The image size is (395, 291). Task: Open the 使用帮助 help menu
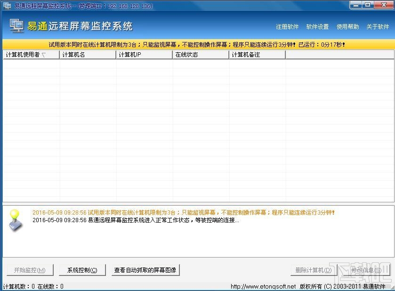348,27
